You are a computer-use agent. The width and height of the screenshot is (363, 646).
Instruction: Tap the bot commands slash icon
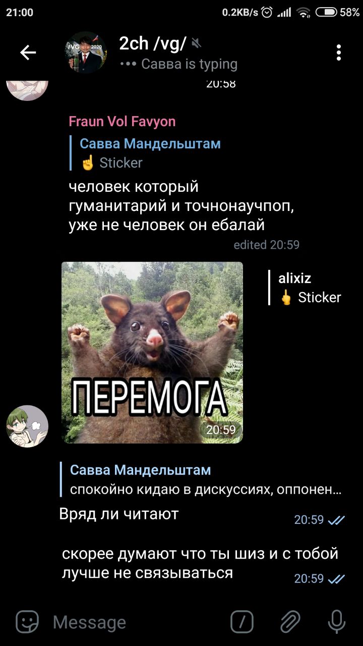[242, 622]
